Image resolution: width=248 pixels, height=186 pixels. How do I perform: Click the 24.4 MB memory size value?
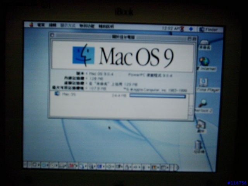point(119,96)
